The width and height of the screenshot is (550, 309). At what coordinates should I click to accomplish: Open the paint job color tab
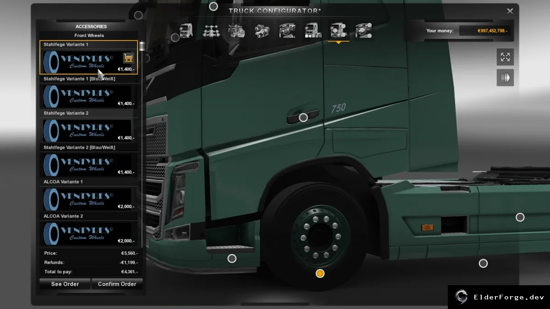point(313,31)
